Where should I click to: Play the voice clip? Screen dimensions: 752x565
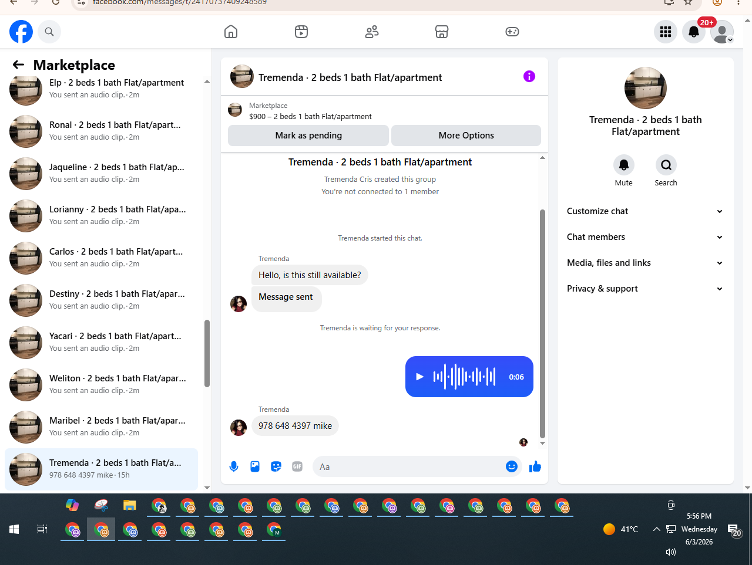[x=419, y=377]
